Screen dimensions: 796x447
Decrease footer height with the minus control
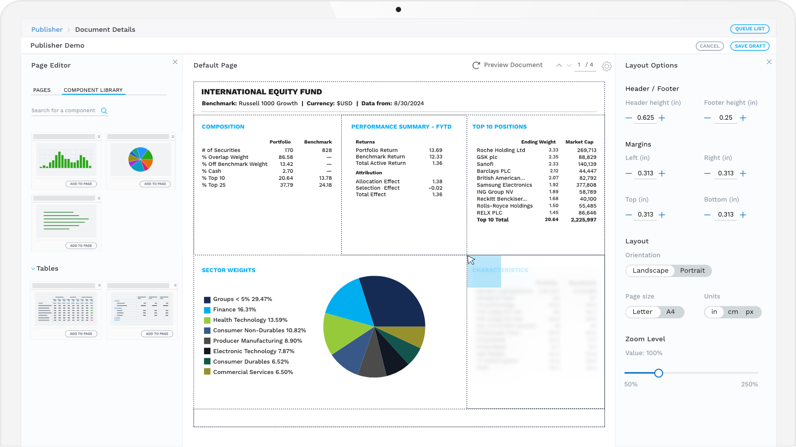(707, 118)
